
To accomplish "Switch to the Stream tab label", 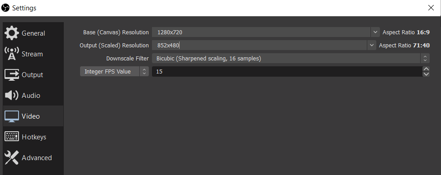I will pyautogui.click(x=32, y=54).
